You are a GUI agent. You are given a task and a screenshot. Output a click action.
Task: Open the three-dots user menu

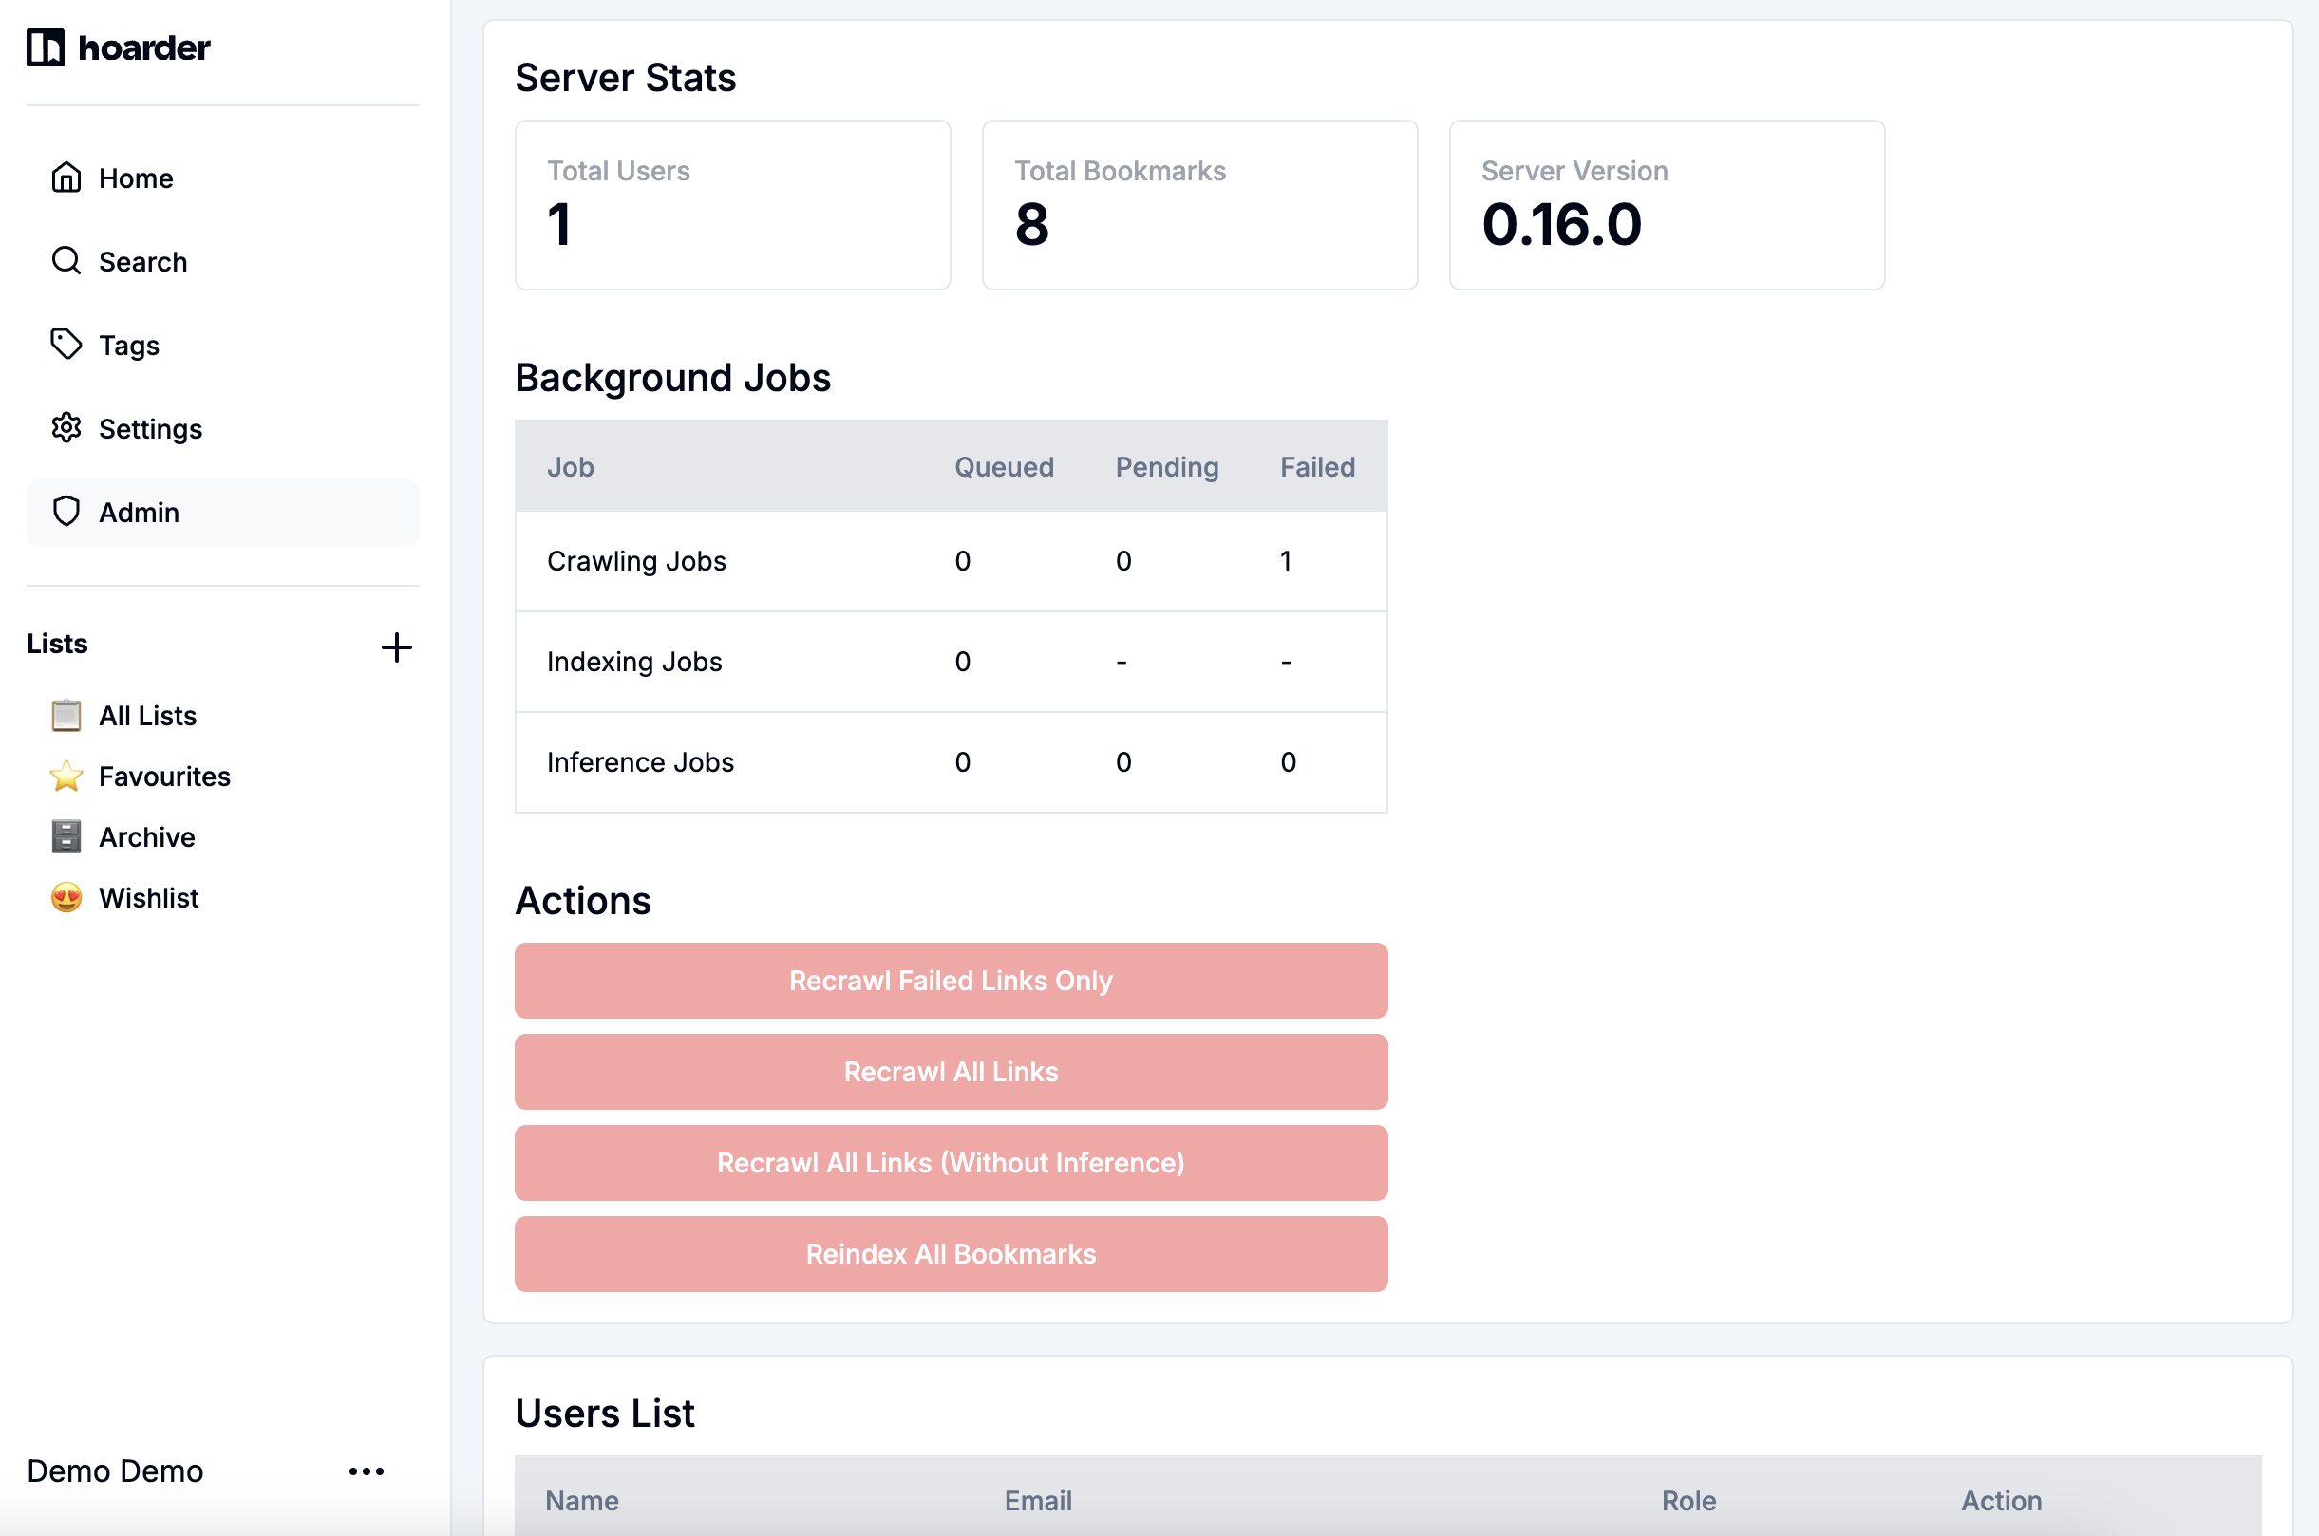367,1470
